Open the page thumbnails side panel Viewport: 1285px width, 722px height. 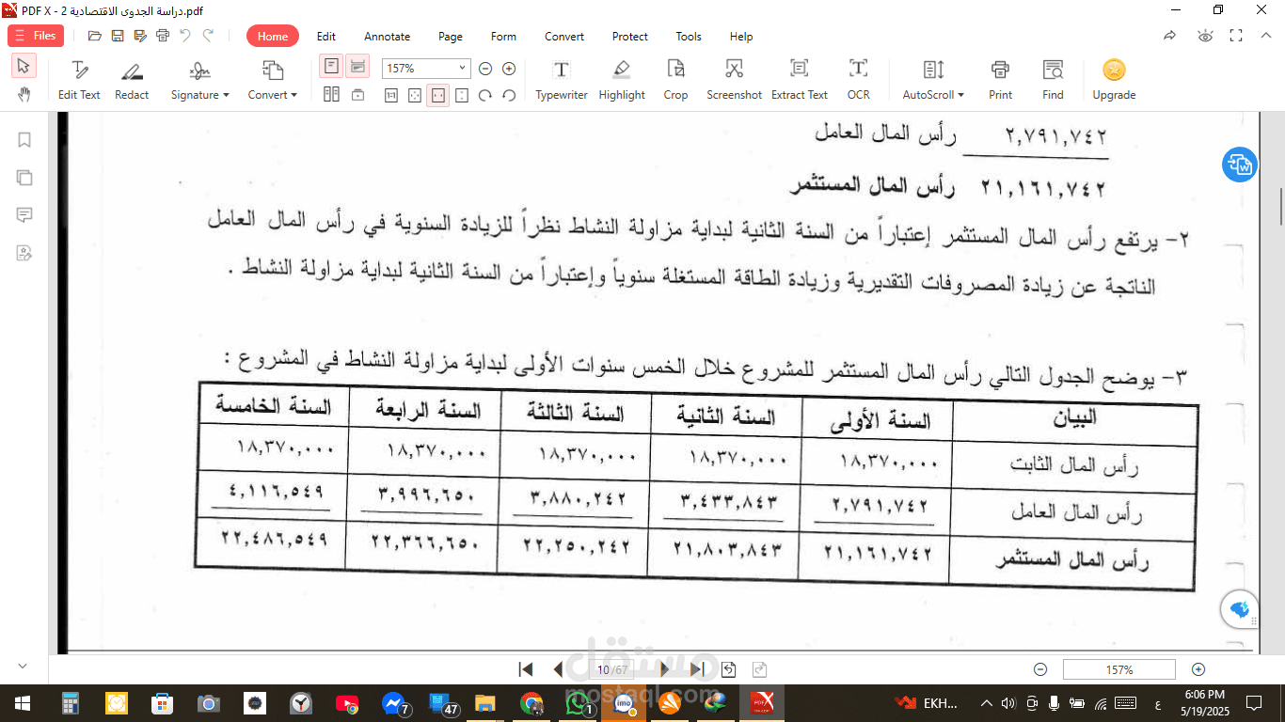(x=24, y=178)
